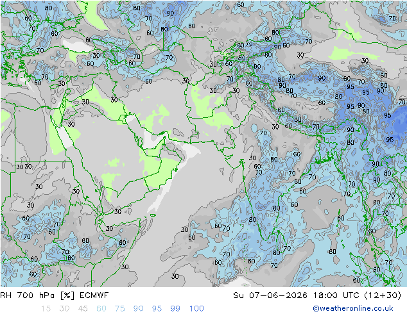The image size is (407, 314).
Task: Click the legend value 90 in color scale
Action: (x=138, y=308)
